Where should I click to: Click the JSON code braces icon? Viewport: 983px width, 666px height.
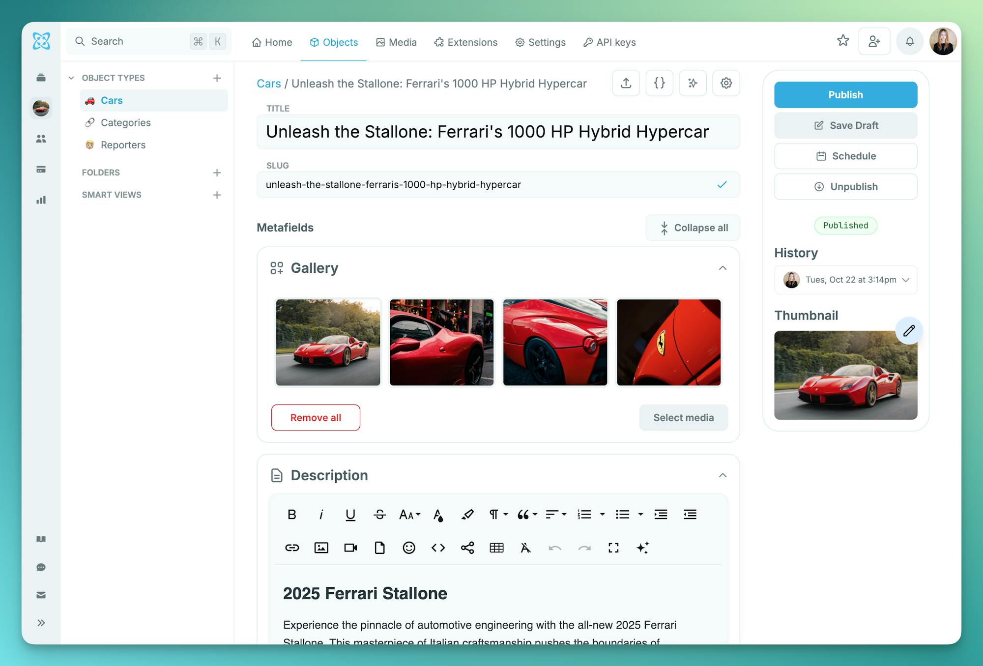[x=659, y=83]
